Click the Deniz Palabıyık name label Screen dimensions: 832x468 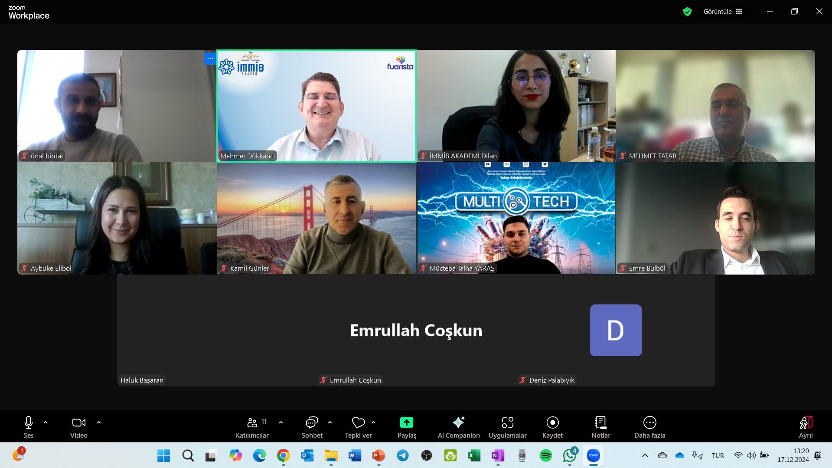[x=547, y=380]
